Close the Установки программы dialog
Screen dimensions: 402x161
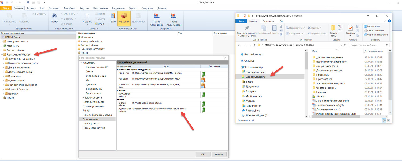tap(225, 58)
